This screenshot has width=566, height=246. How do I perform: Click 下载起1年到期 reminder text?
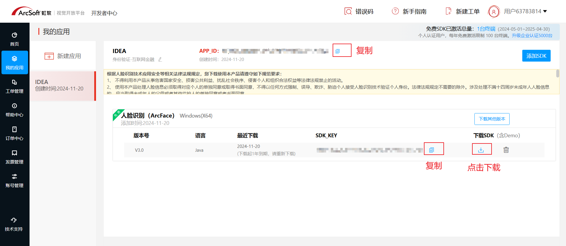coord(266,154)
